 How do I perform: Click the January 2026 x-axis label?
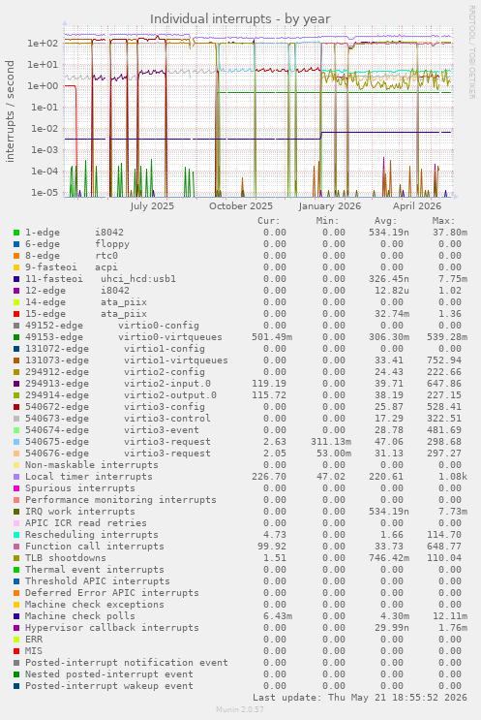pyautogui.click(x=330, y=206)
